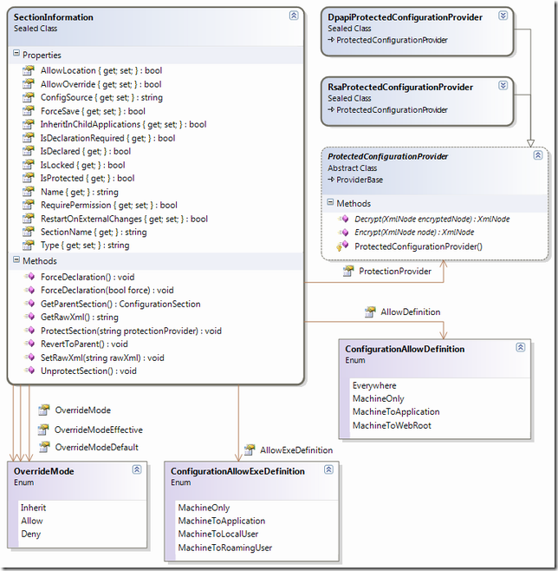Select Allow in OverrideMode enum

point(32,521)
